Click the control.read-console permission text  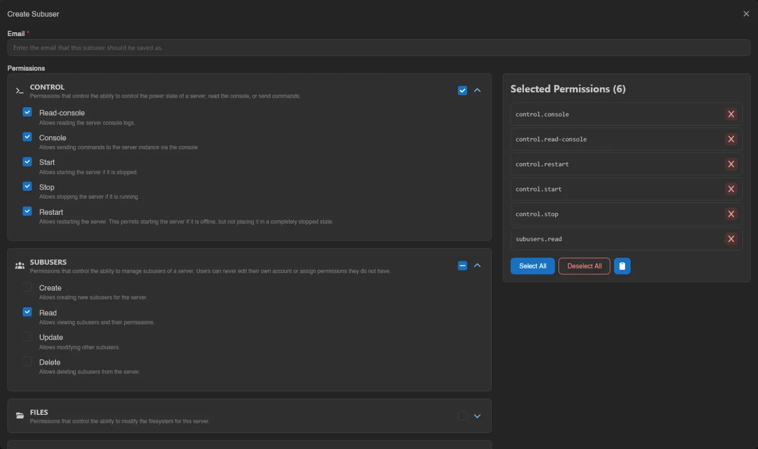[551, 139]
